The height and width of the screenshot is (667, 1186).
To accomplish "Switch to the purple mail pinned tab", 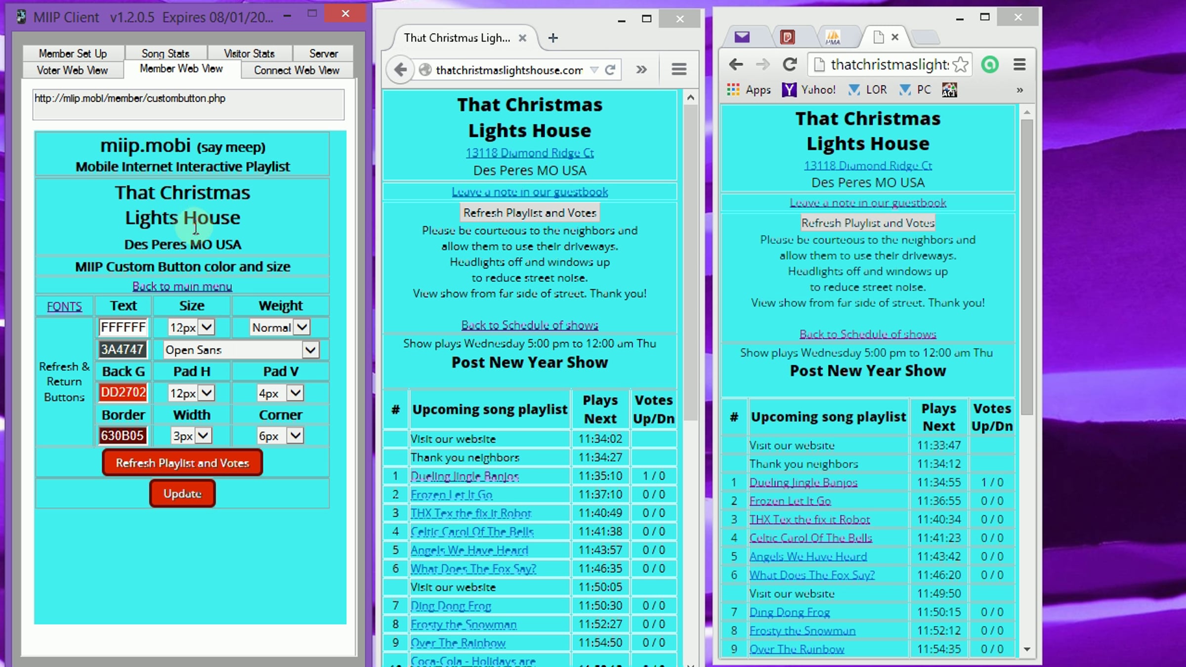I will [x=742, y=37].
